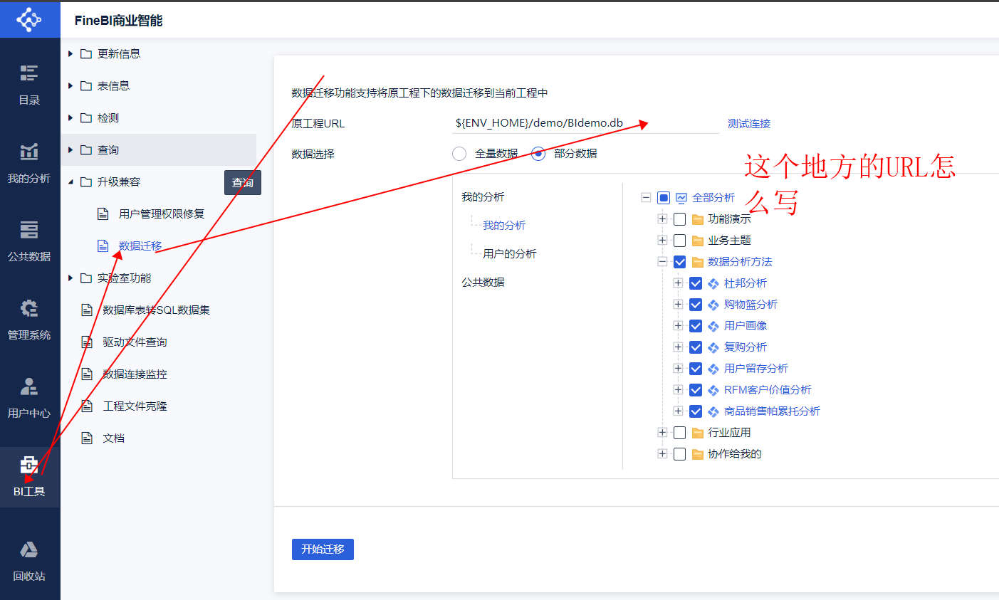Select 公共数据 in the category list
Image resolution: width=999 pixels, height=600 pixels.
coord(483,283)
